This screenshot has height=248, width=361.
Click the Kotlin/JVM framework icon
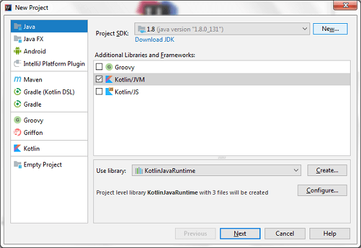click(x=109, y=79)
